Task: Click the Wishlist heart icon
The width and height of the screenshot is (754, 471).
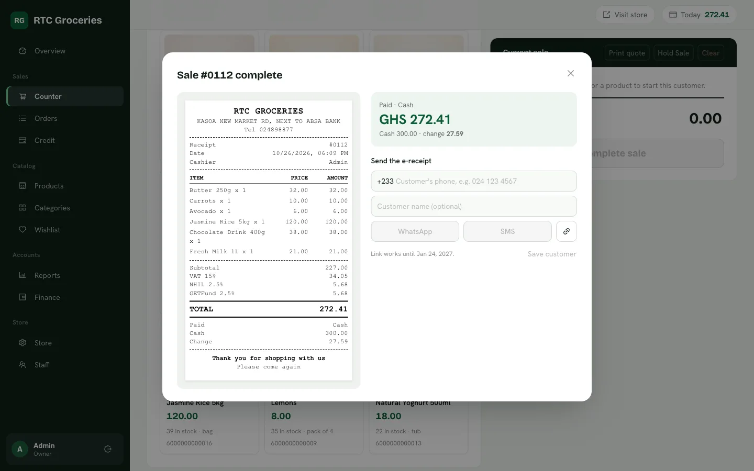Action: [x=23, y=230]
